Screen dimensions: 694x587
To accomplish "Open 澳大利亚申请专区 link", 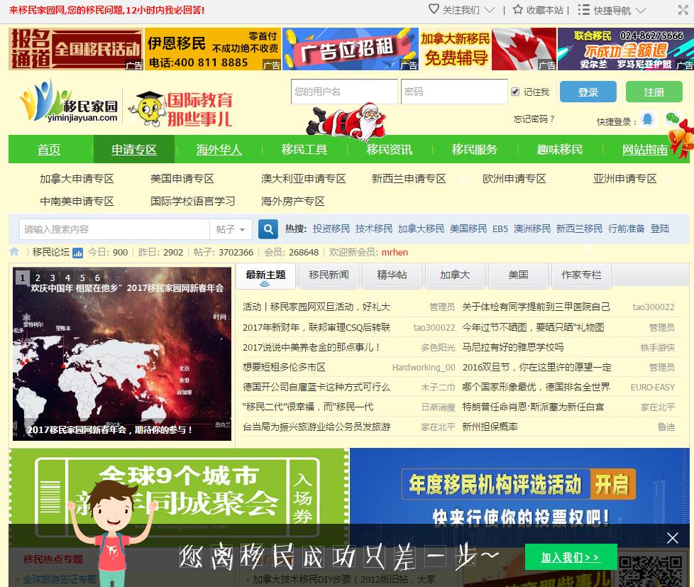I will pyautogui.click(x=304, y=179).
